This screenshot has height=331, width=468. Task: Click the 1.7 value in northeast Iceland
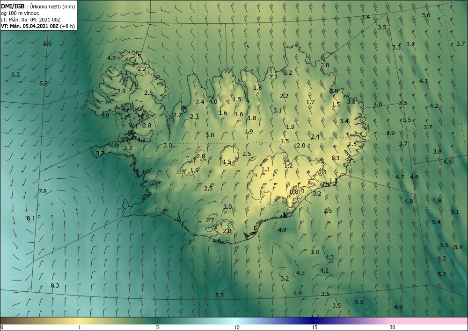coord(310,102)
